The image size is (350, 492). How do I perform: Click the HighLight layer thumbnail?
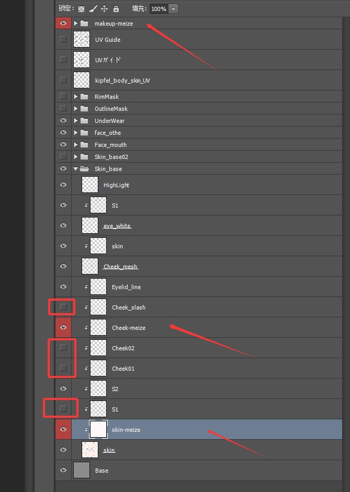pyautogui.click(x=90, y=185)
